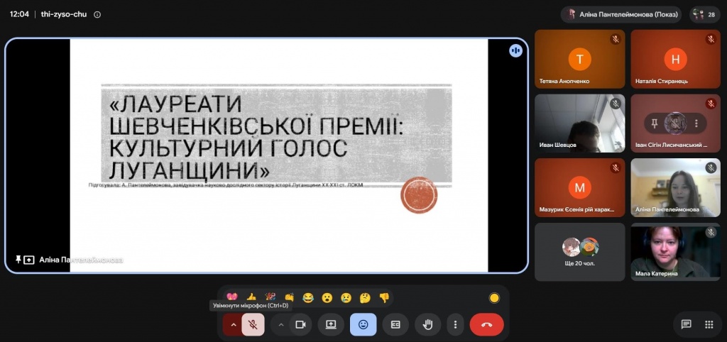Open the "Ще 20 чол." tile
This screenshot has width=727, height=342.
(579, 252)
